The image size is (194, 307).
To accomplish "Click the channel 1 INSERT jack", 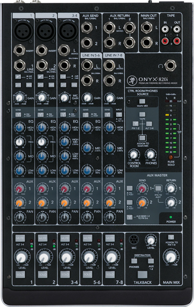I will tap(19, 50).
